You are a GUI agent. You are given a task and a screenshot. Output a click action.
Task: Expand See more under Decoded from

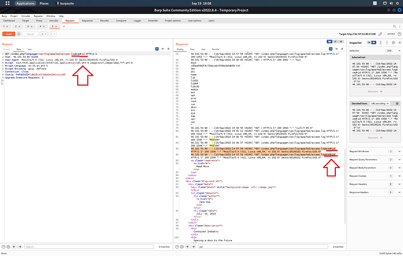click(375, 138)
